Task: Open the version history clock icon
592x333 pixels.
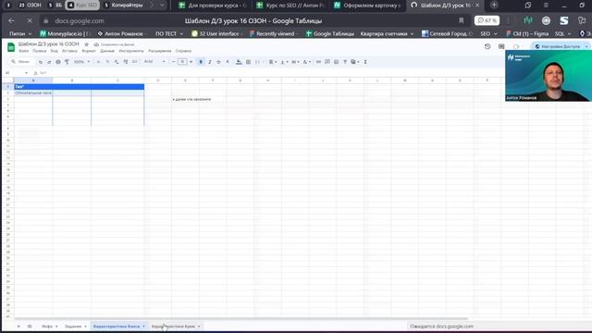Action: [487, 46]
